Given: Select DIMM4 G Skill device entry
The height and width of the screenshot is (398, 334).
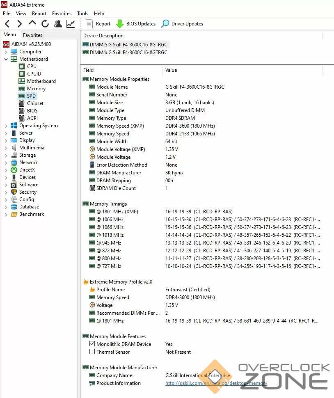Looking at the screenshot, I should (128, 53).
